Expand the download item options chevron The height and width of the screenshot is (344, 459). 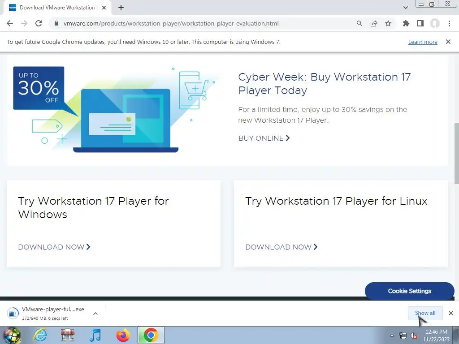tap(95, 313)
